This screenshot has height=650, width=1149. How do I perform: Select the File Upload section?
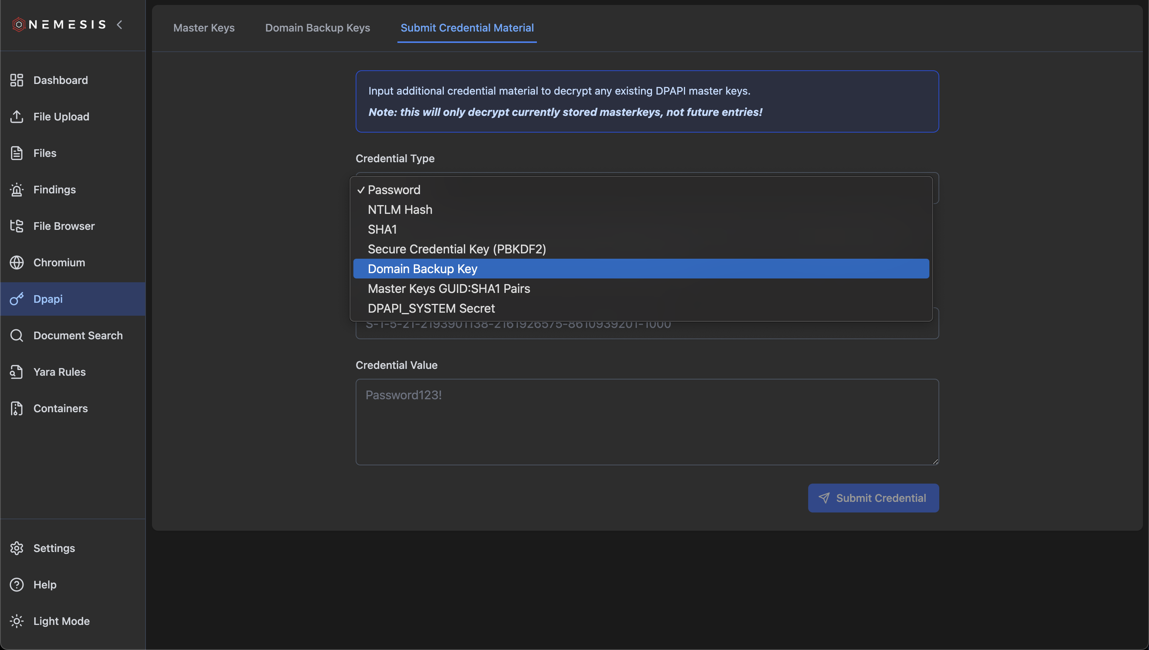coord(61,117)
